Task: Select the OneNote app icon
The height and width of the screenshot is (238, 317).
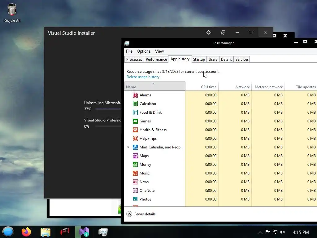Action: click(135, 191)
